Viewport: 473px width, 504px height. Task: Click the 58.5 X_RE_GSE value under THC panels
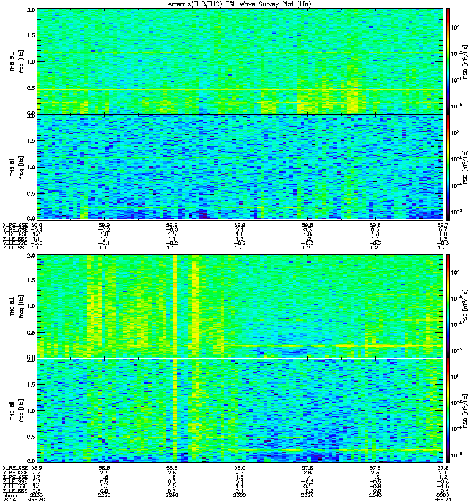(x=104, y=468)
